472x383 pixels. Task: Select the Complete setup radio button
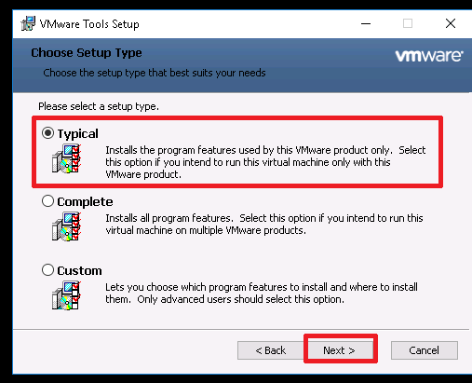pos(47,201)
